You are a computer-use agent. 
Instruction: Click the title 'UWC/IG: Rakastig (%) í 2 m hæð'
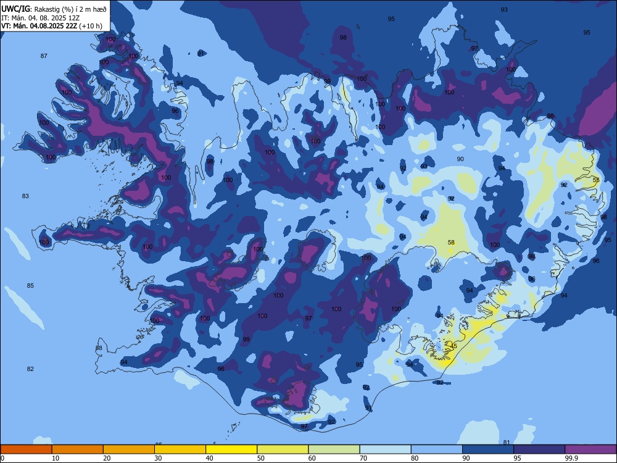[x=54, y=9]
